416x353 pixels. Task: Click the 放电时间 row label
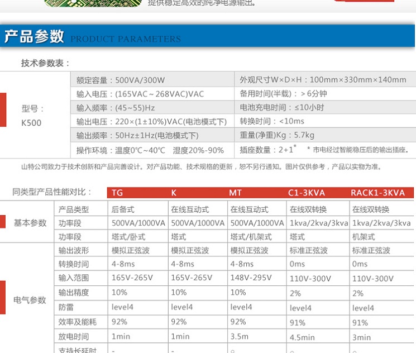point(74,337)
